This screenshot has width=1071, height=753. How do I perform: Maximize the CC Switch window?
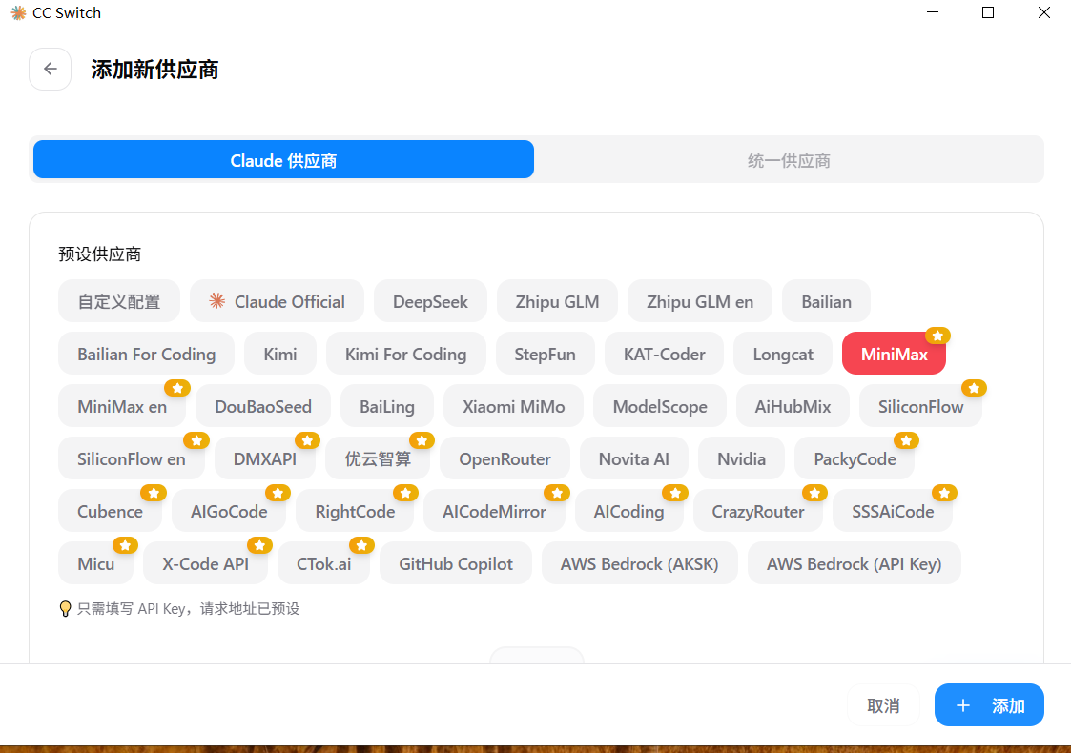(x=988, y=12)
